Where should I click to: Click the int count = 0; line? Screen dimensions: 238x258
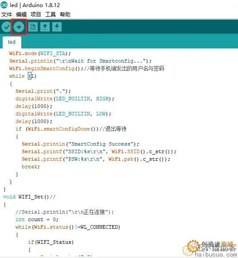[37, 219]
